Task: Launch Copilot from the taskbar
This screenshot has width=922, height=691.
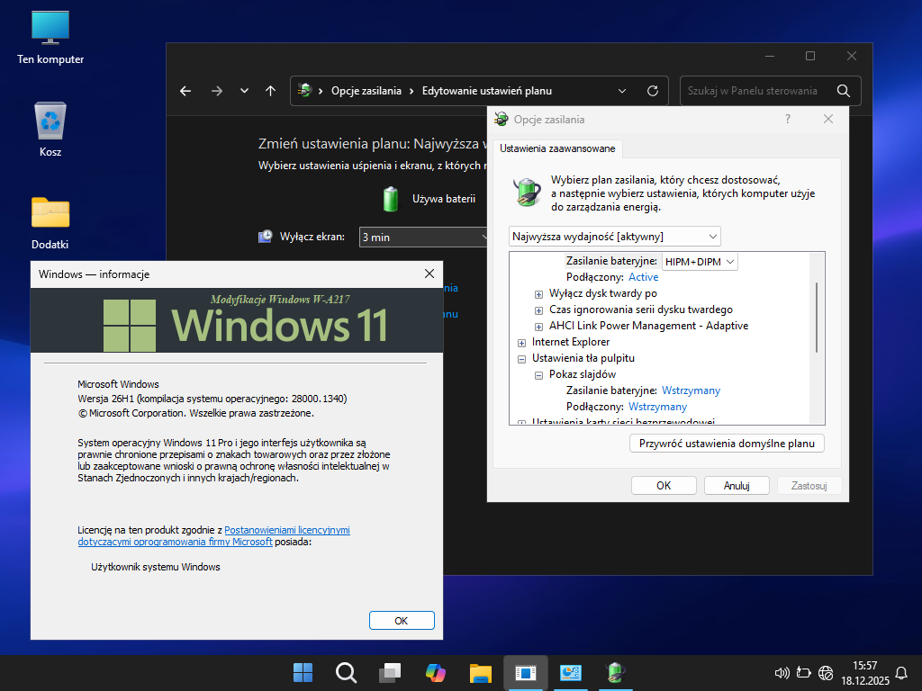Action: (436, 672)
